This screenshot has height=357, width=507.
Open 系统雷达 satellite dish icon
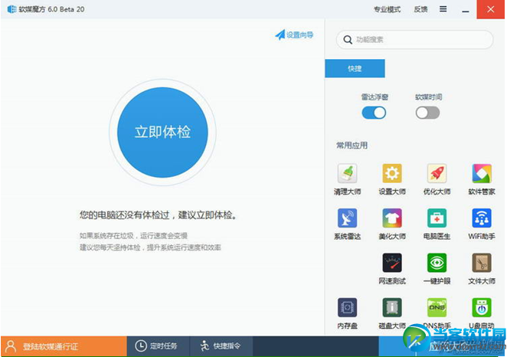tap(347, 218)
